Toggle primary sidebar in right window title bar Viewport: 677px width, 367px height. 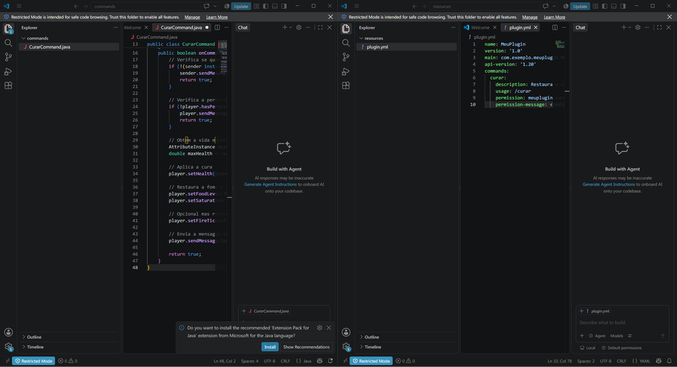coord(604,6)
